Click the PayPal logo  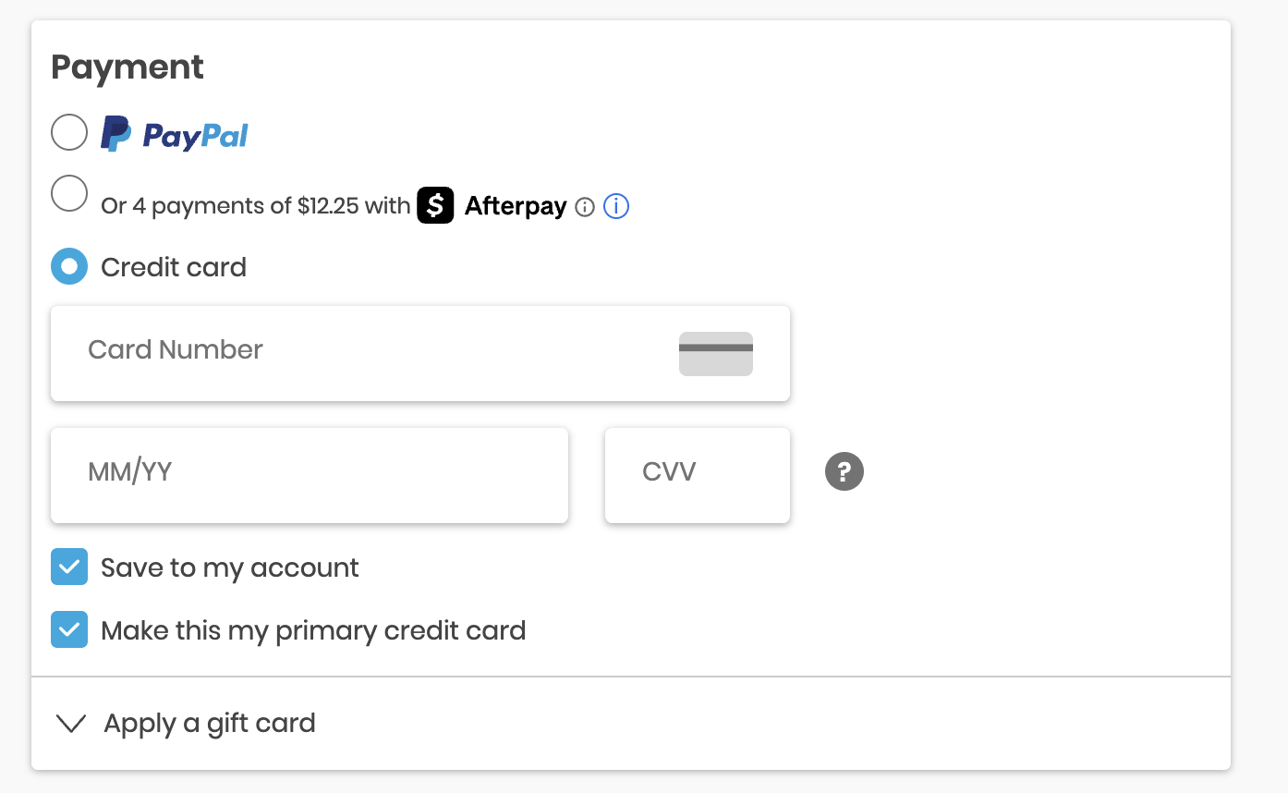[175, 135]
